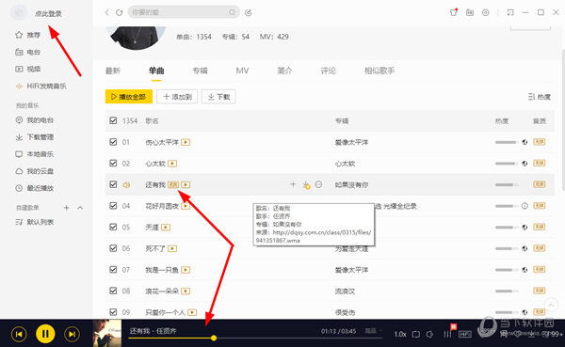Click the playback progress bar handle
This screenshot has height=347, width=565.
pos(214,338)
